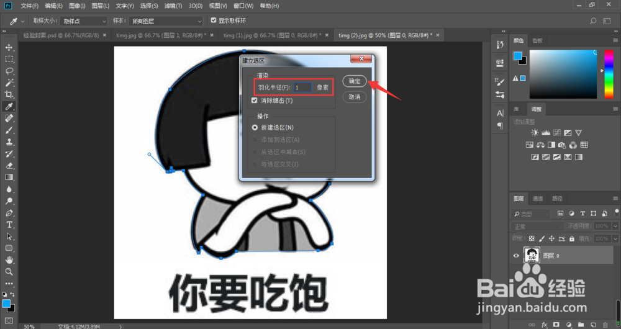
Task: Open the Layers panel options menu
Action: (x=615, y=199)
